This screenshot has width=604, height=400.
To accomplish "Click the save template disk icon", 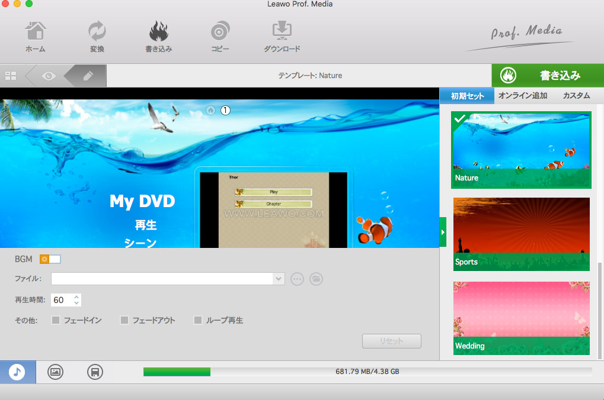I will tap(95, 372).
